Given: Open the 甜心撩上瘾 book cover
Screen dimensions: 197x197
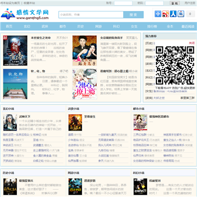Looking at the screenshot, I should coord(85,84).
